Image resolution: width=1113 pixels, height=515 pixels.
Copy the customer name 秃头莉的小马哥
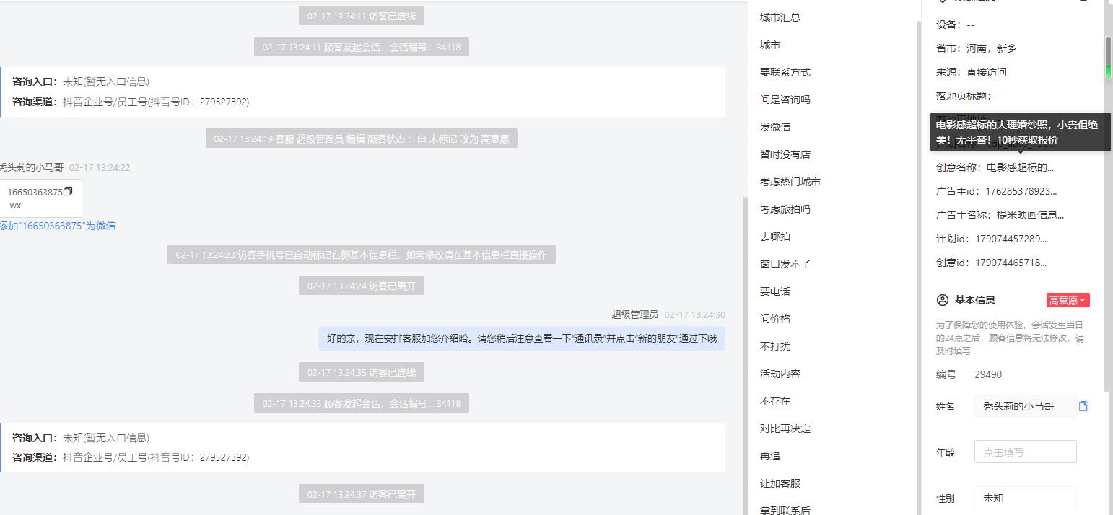[1083, 406]
